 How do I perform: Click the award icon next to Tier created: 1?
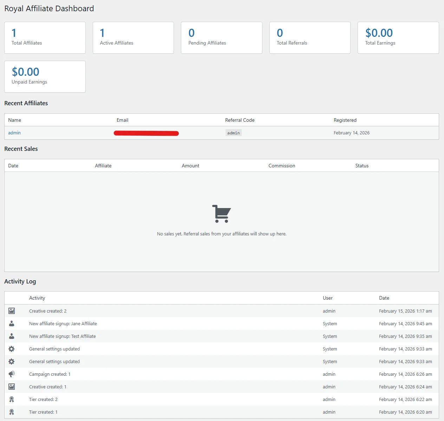pyautogui.click(x=12, y=412)
